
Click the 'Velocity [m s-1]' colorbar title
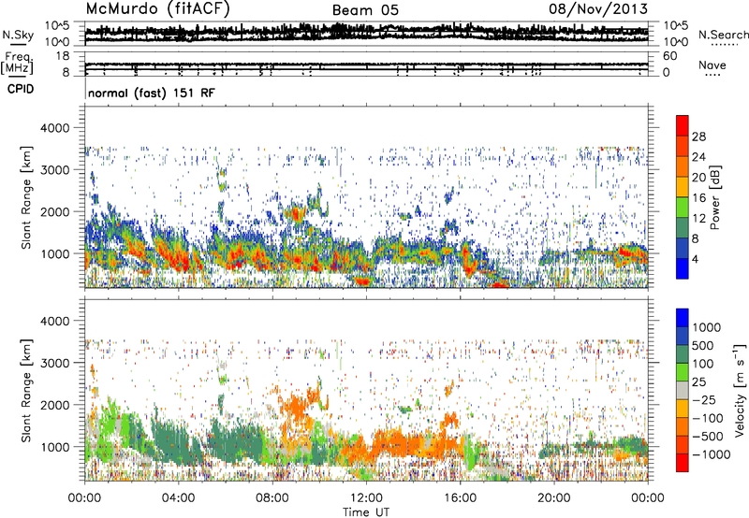[740, 390]
